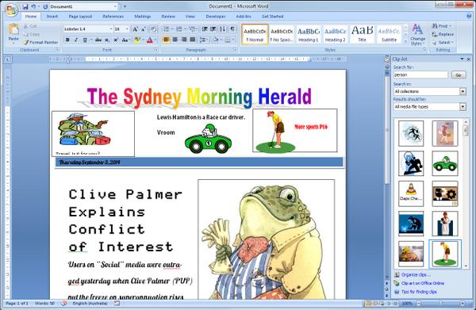Click the Shrink Font button
Screen dimensions: 476x310
(144, 29)
